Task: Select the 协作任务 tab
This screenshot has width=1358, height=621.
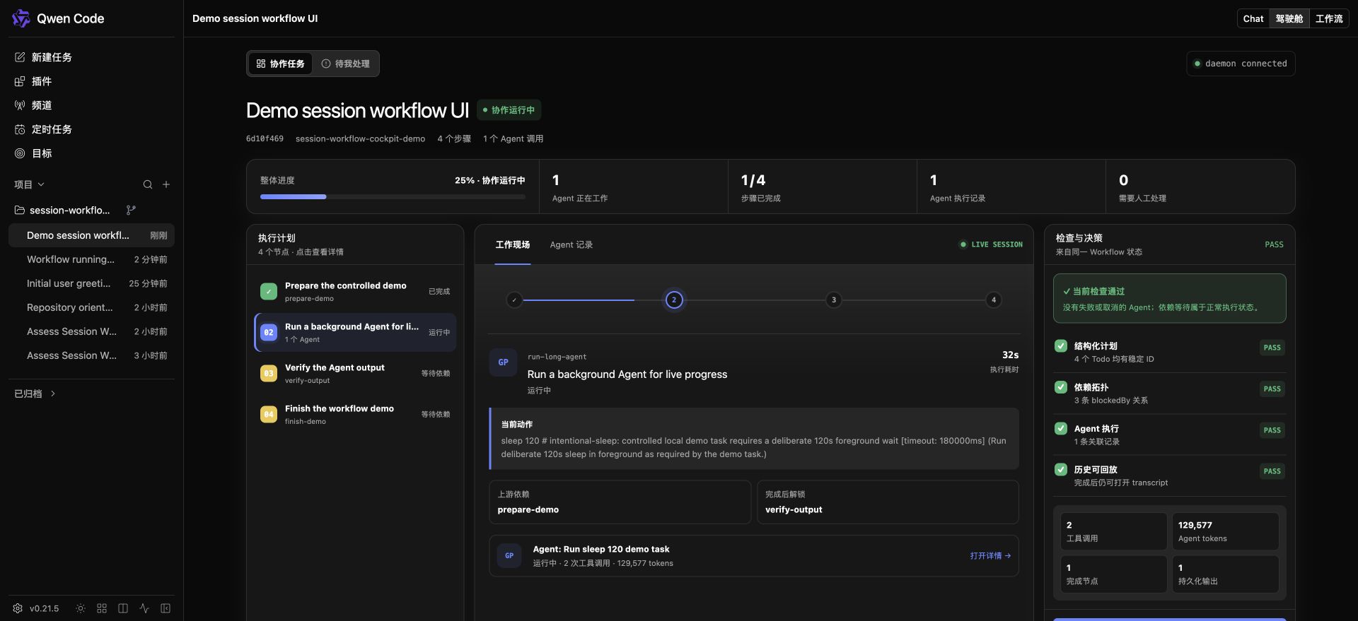Action: click(281, 64)
